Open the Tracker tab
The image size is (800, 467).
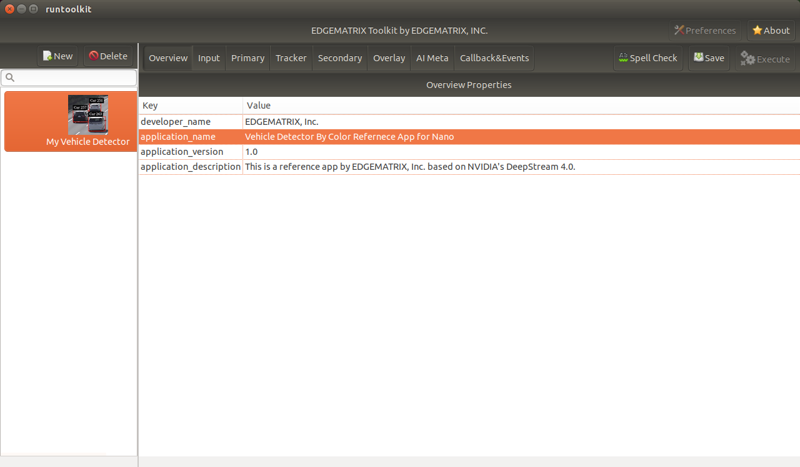291,58
